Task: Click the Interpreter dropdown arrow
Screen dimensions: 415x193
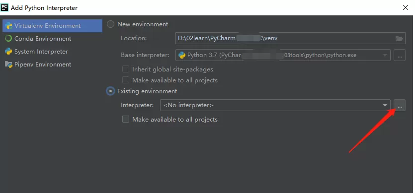Action: tap(385, 106)
